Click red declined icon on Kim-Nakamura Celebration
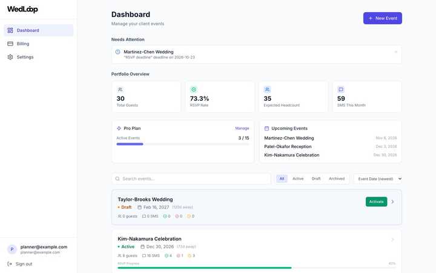This screenshot has width=436, height=273. pos(178,256)
